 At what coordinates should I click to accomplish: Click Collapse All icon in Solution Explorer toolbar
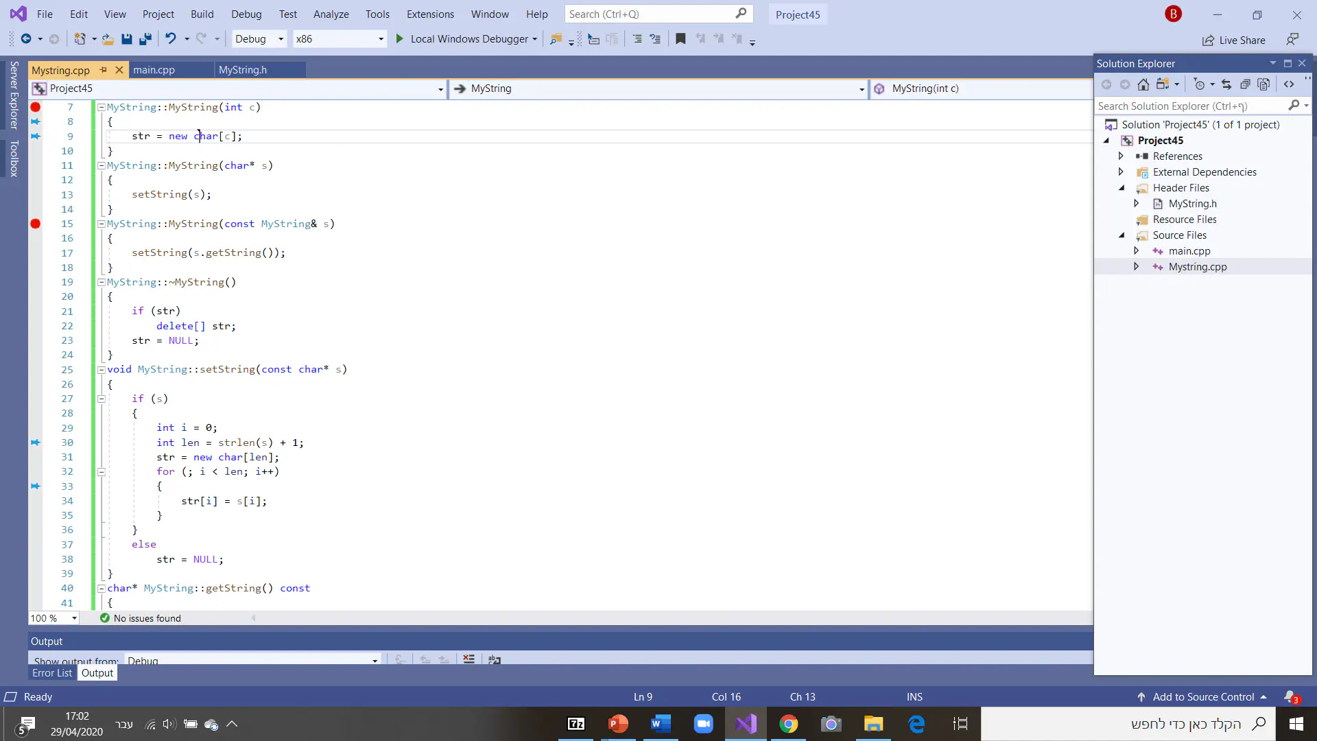pyautogui.click(x=1244, y=84)
